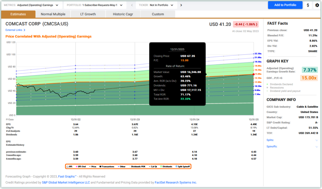Open the settings gear icon
This screenshot has width=322, height=189.
pyautogui.click(x=317, y=5)
